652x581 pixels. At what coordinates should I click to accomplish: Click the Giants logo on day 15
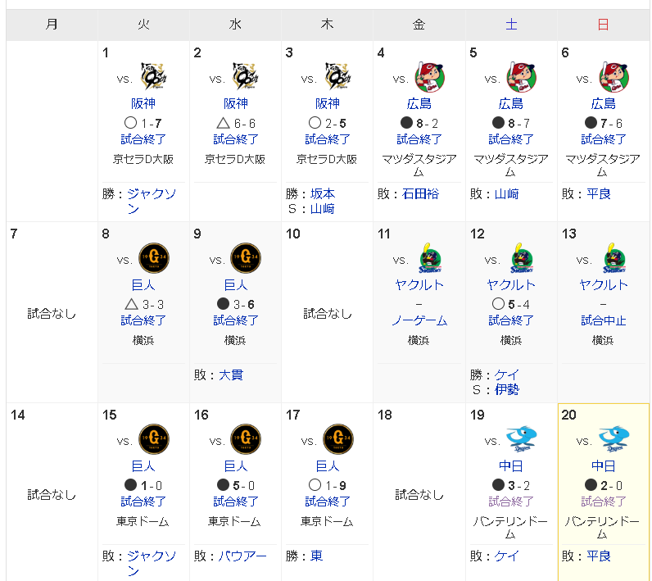pyautogui.click(x=154, y=439)
